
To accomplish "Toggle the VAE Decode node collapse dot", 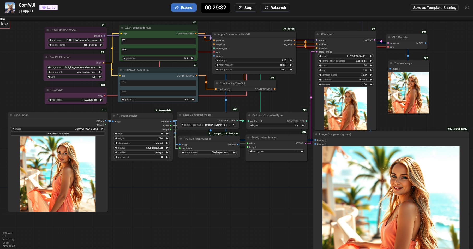I will pos(389,37).
